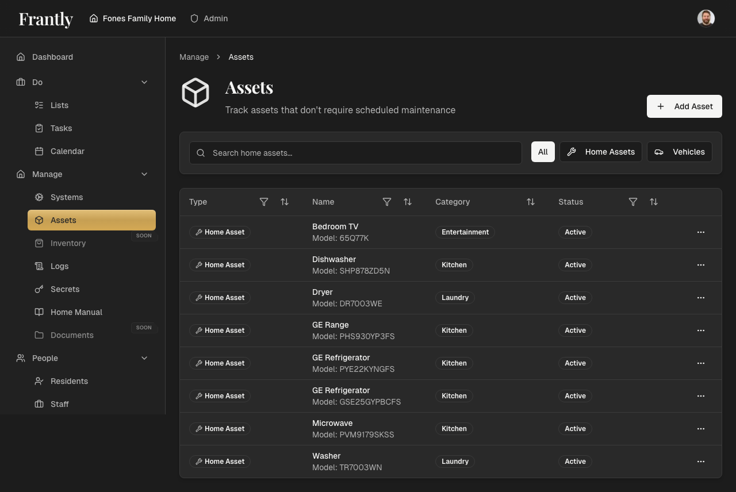Click the Logs icon under Manage
This screenshot has width=736, height=492.
point(39,266)
